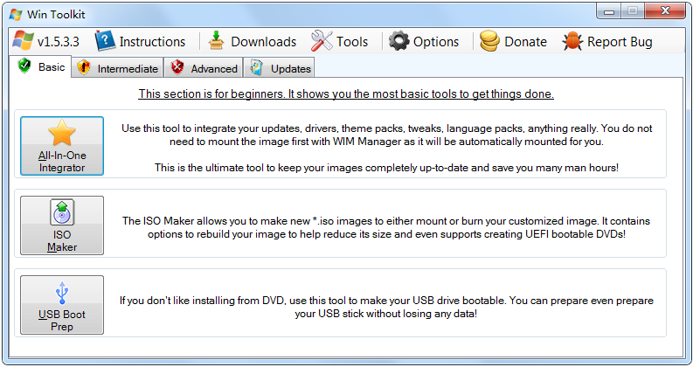Click the Options gear icon
693x367 pixels.
tap(398, 41)
